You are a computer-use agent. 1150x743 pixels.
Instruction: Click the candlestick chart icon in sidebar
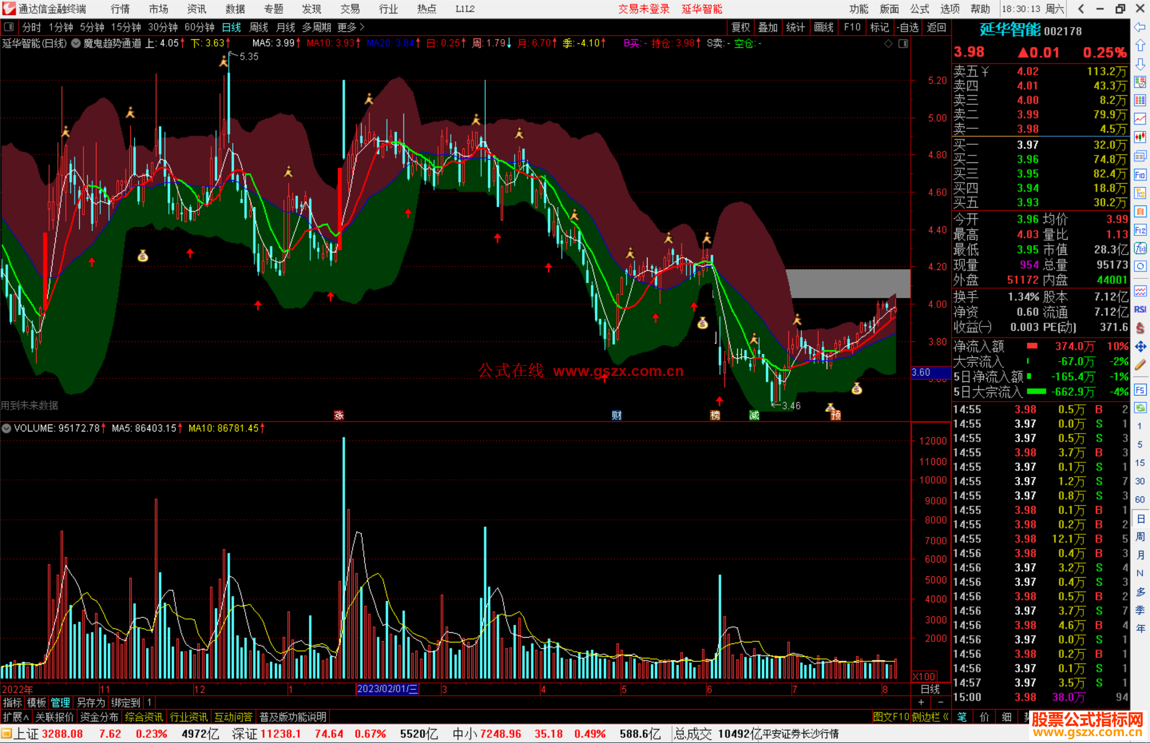pos(1140,137)
